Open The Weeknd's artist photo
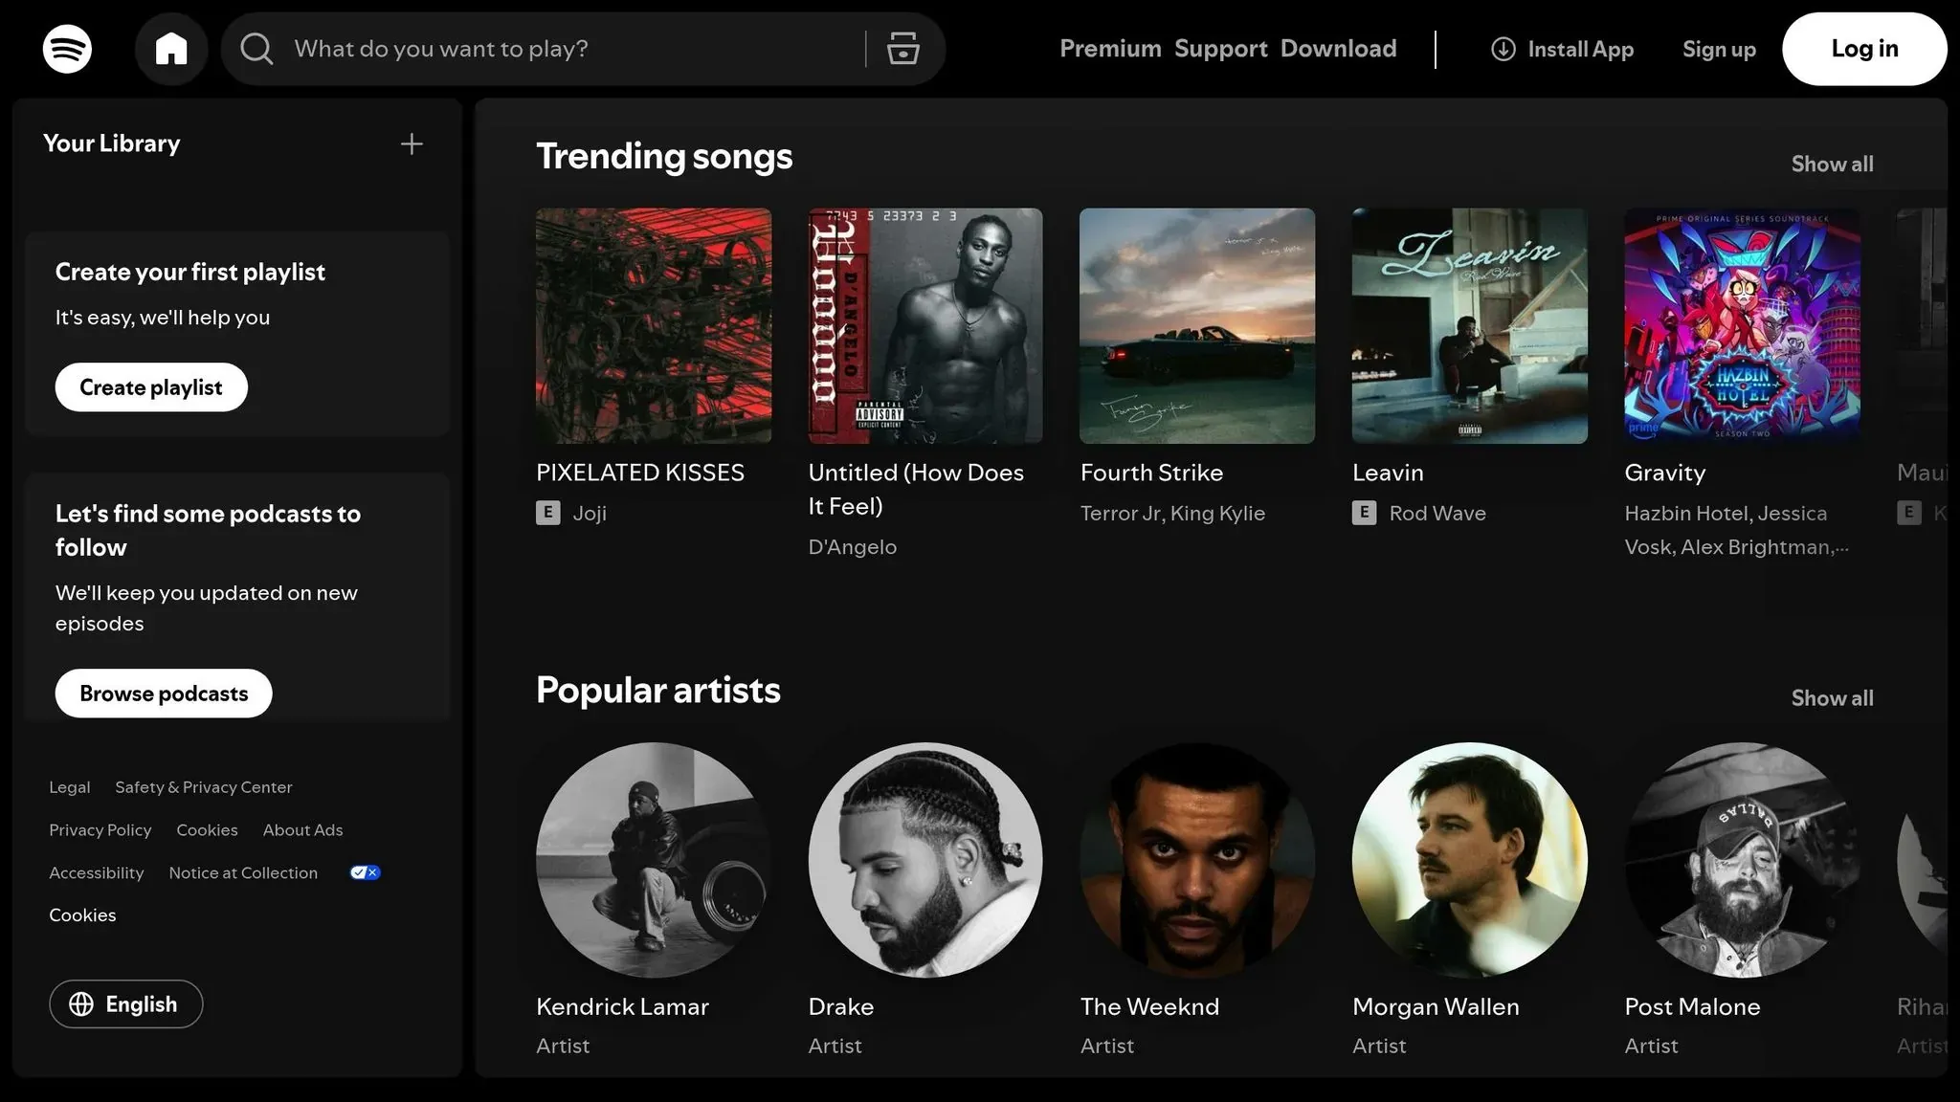The width and height of the screenshot is (1960, 1102). click(x=1197, y=860)
